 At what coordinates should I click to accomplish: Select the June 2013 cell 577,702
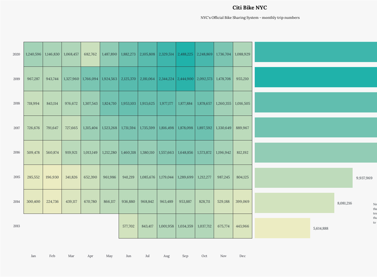(128, 226)
